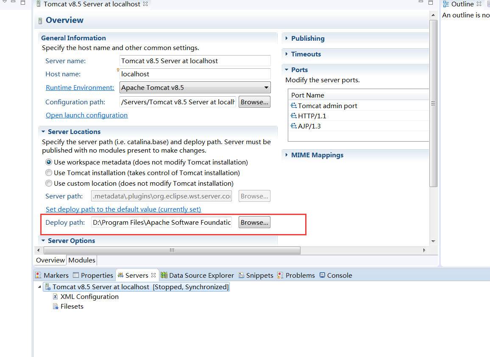Minimize the server editor area
Viewport: 490px width, 357px height.
(x=420, y=2)
